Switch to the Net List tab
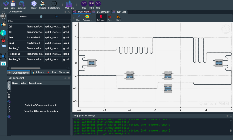This screenshot has width=233, height=140. (120, 12)
